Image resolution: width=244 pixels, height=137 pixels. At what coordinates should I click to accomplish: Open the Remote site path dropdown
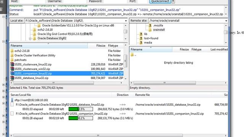tap(226, 21)
